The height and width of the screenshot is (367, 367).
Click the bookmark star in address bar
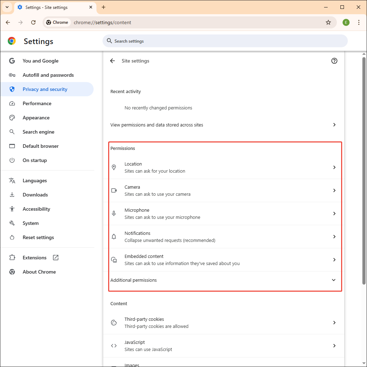(328, 22)
